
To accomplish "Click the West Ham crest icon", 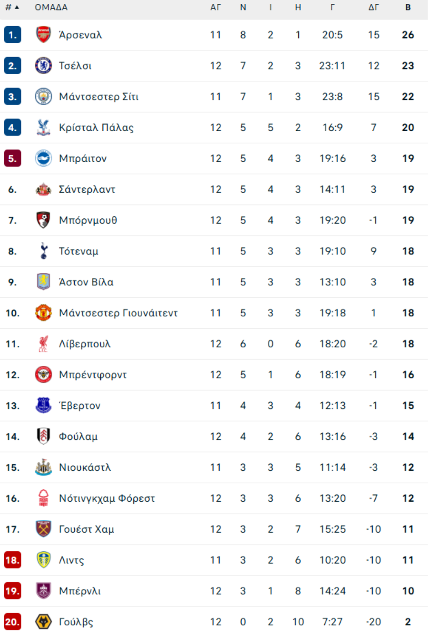I will (43, 529).
